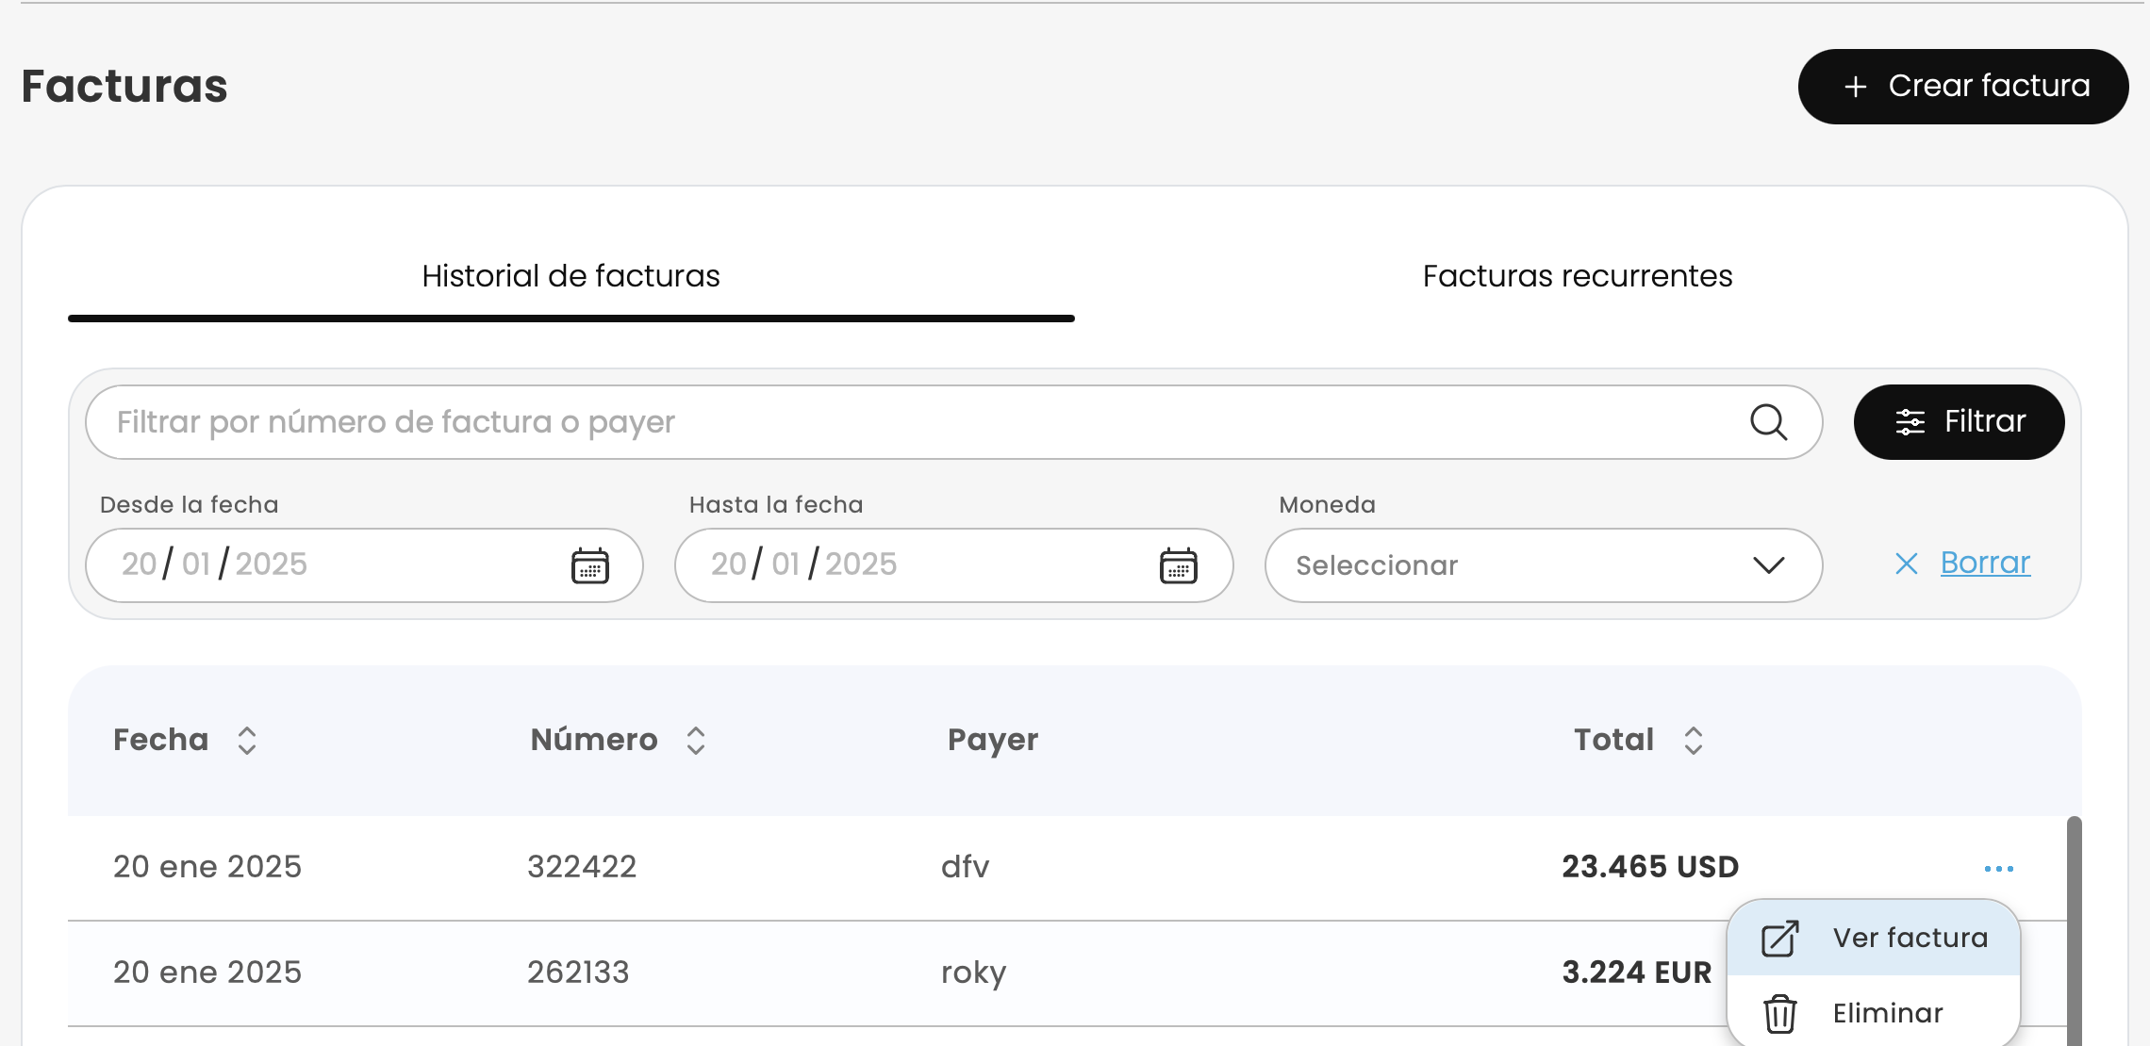The width and height of the screenshot is (2150, 1046).
Task: Click the Moneda dropdown chevron arrow
Action: [x=1768, y=565]
